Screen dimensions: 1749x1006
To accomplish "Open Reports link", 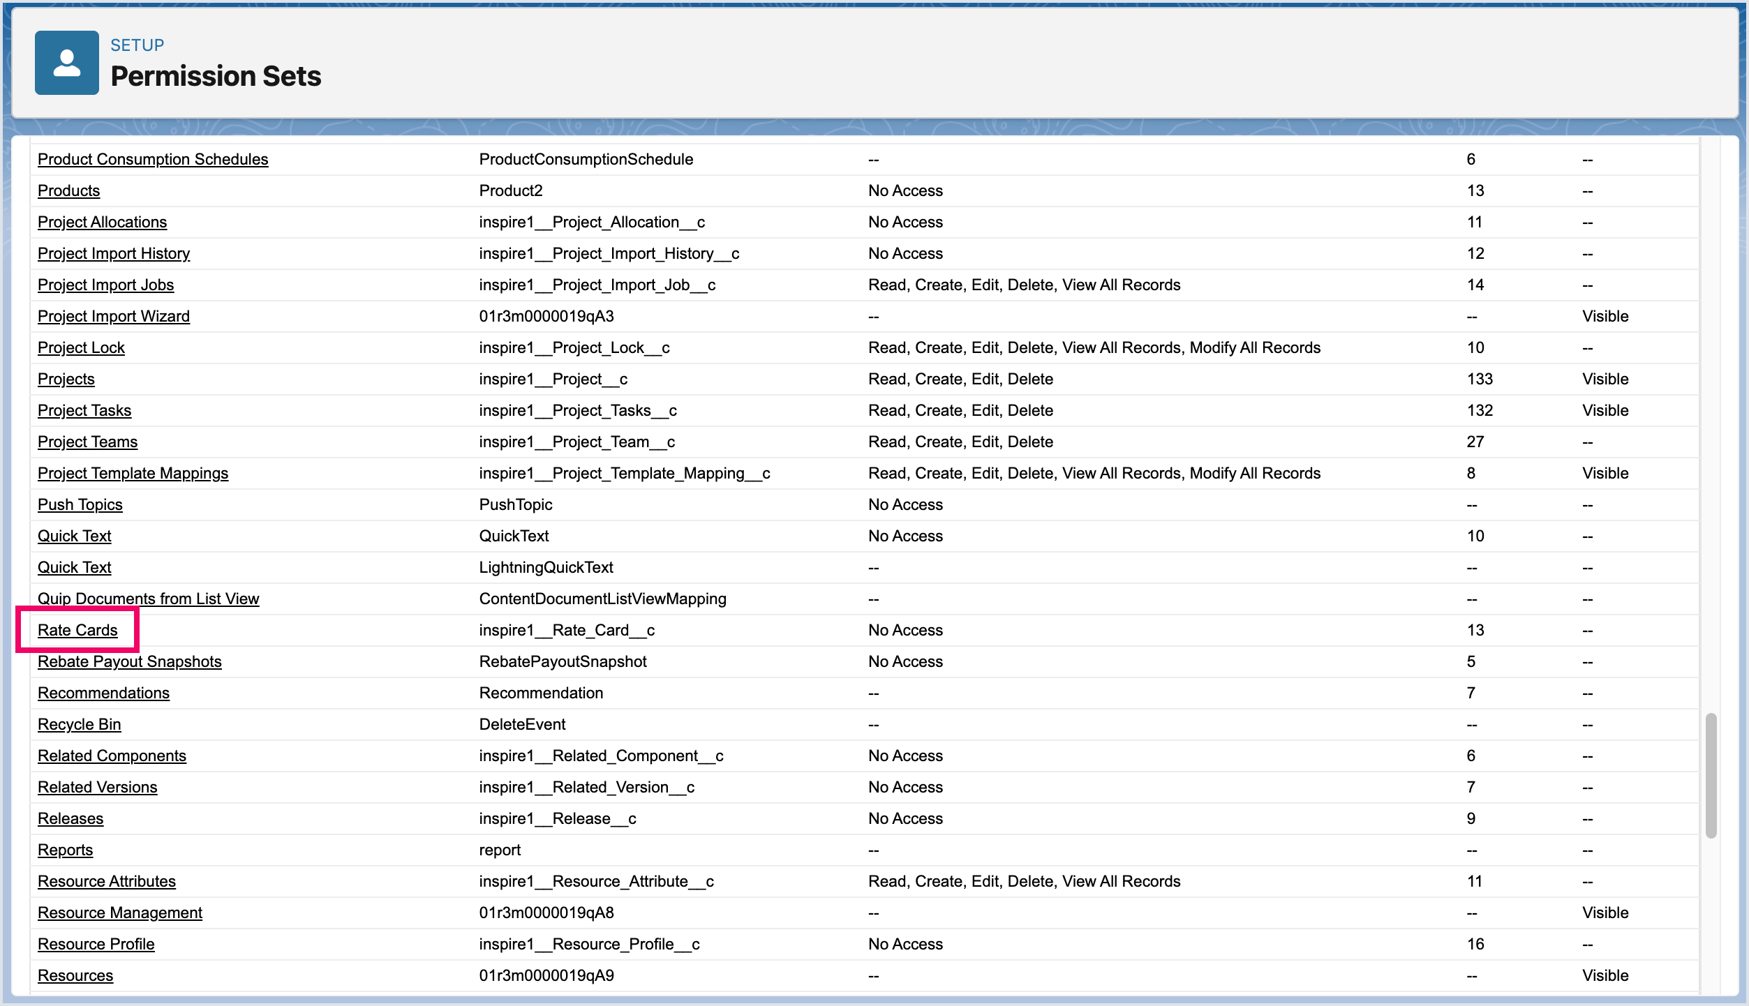I will [65, 850].
